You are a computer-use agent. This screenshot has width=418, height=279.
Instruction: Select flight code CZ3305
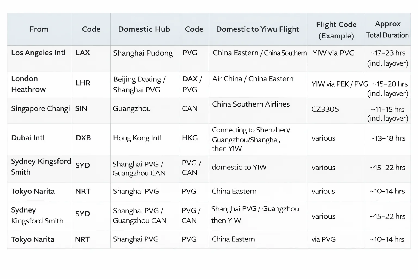tap(325, 109)
